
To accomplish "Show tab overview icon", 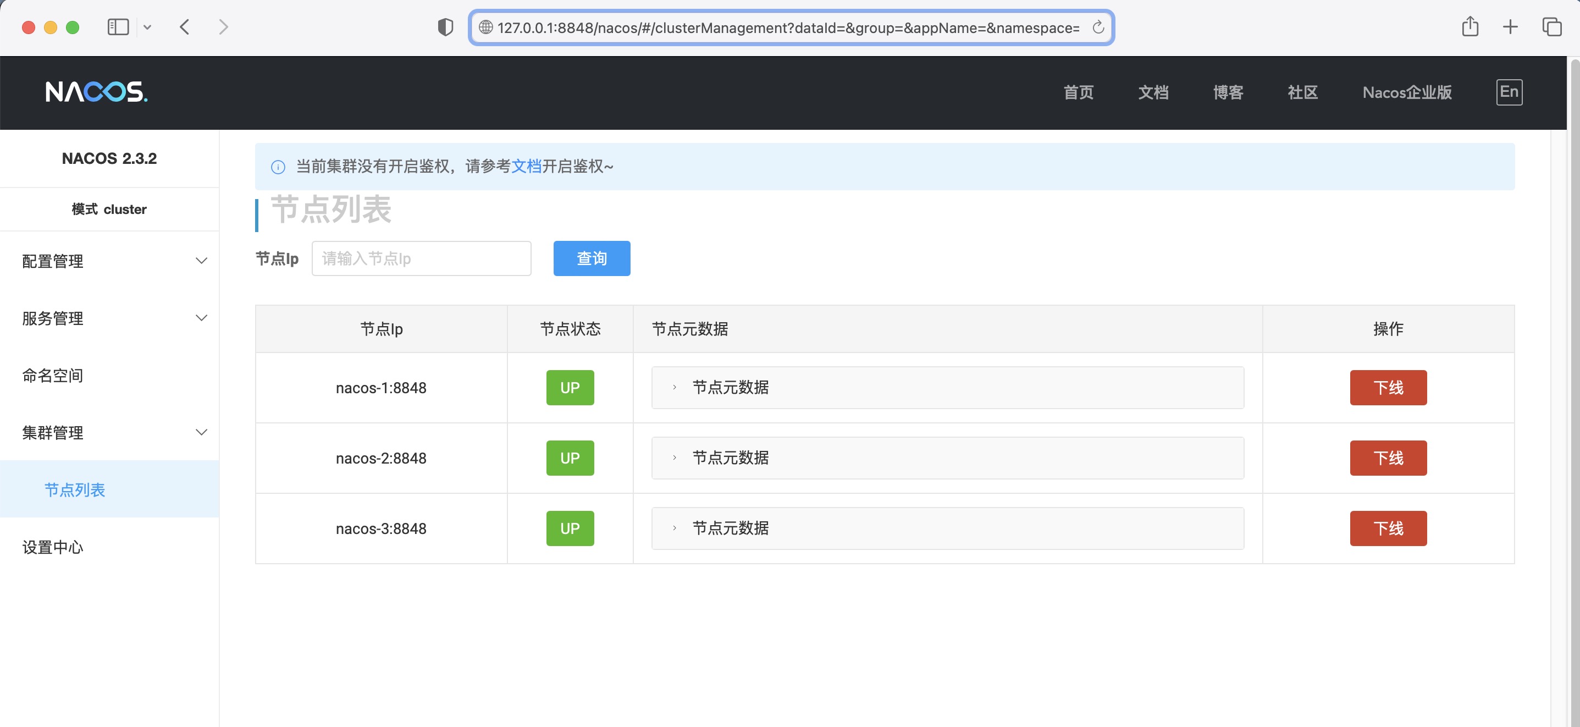I will point(1551,27).
